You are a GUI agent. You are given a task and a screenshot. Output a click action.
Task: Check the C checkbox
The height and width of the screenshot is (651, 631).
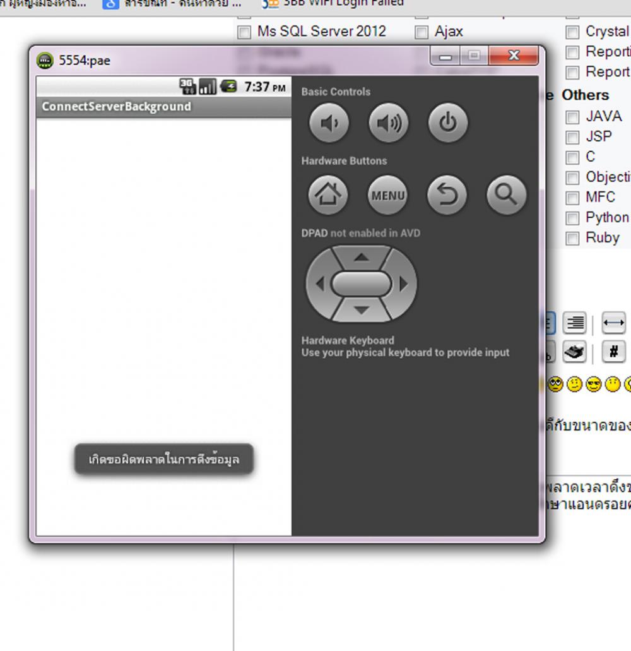(x=572, y=157)
